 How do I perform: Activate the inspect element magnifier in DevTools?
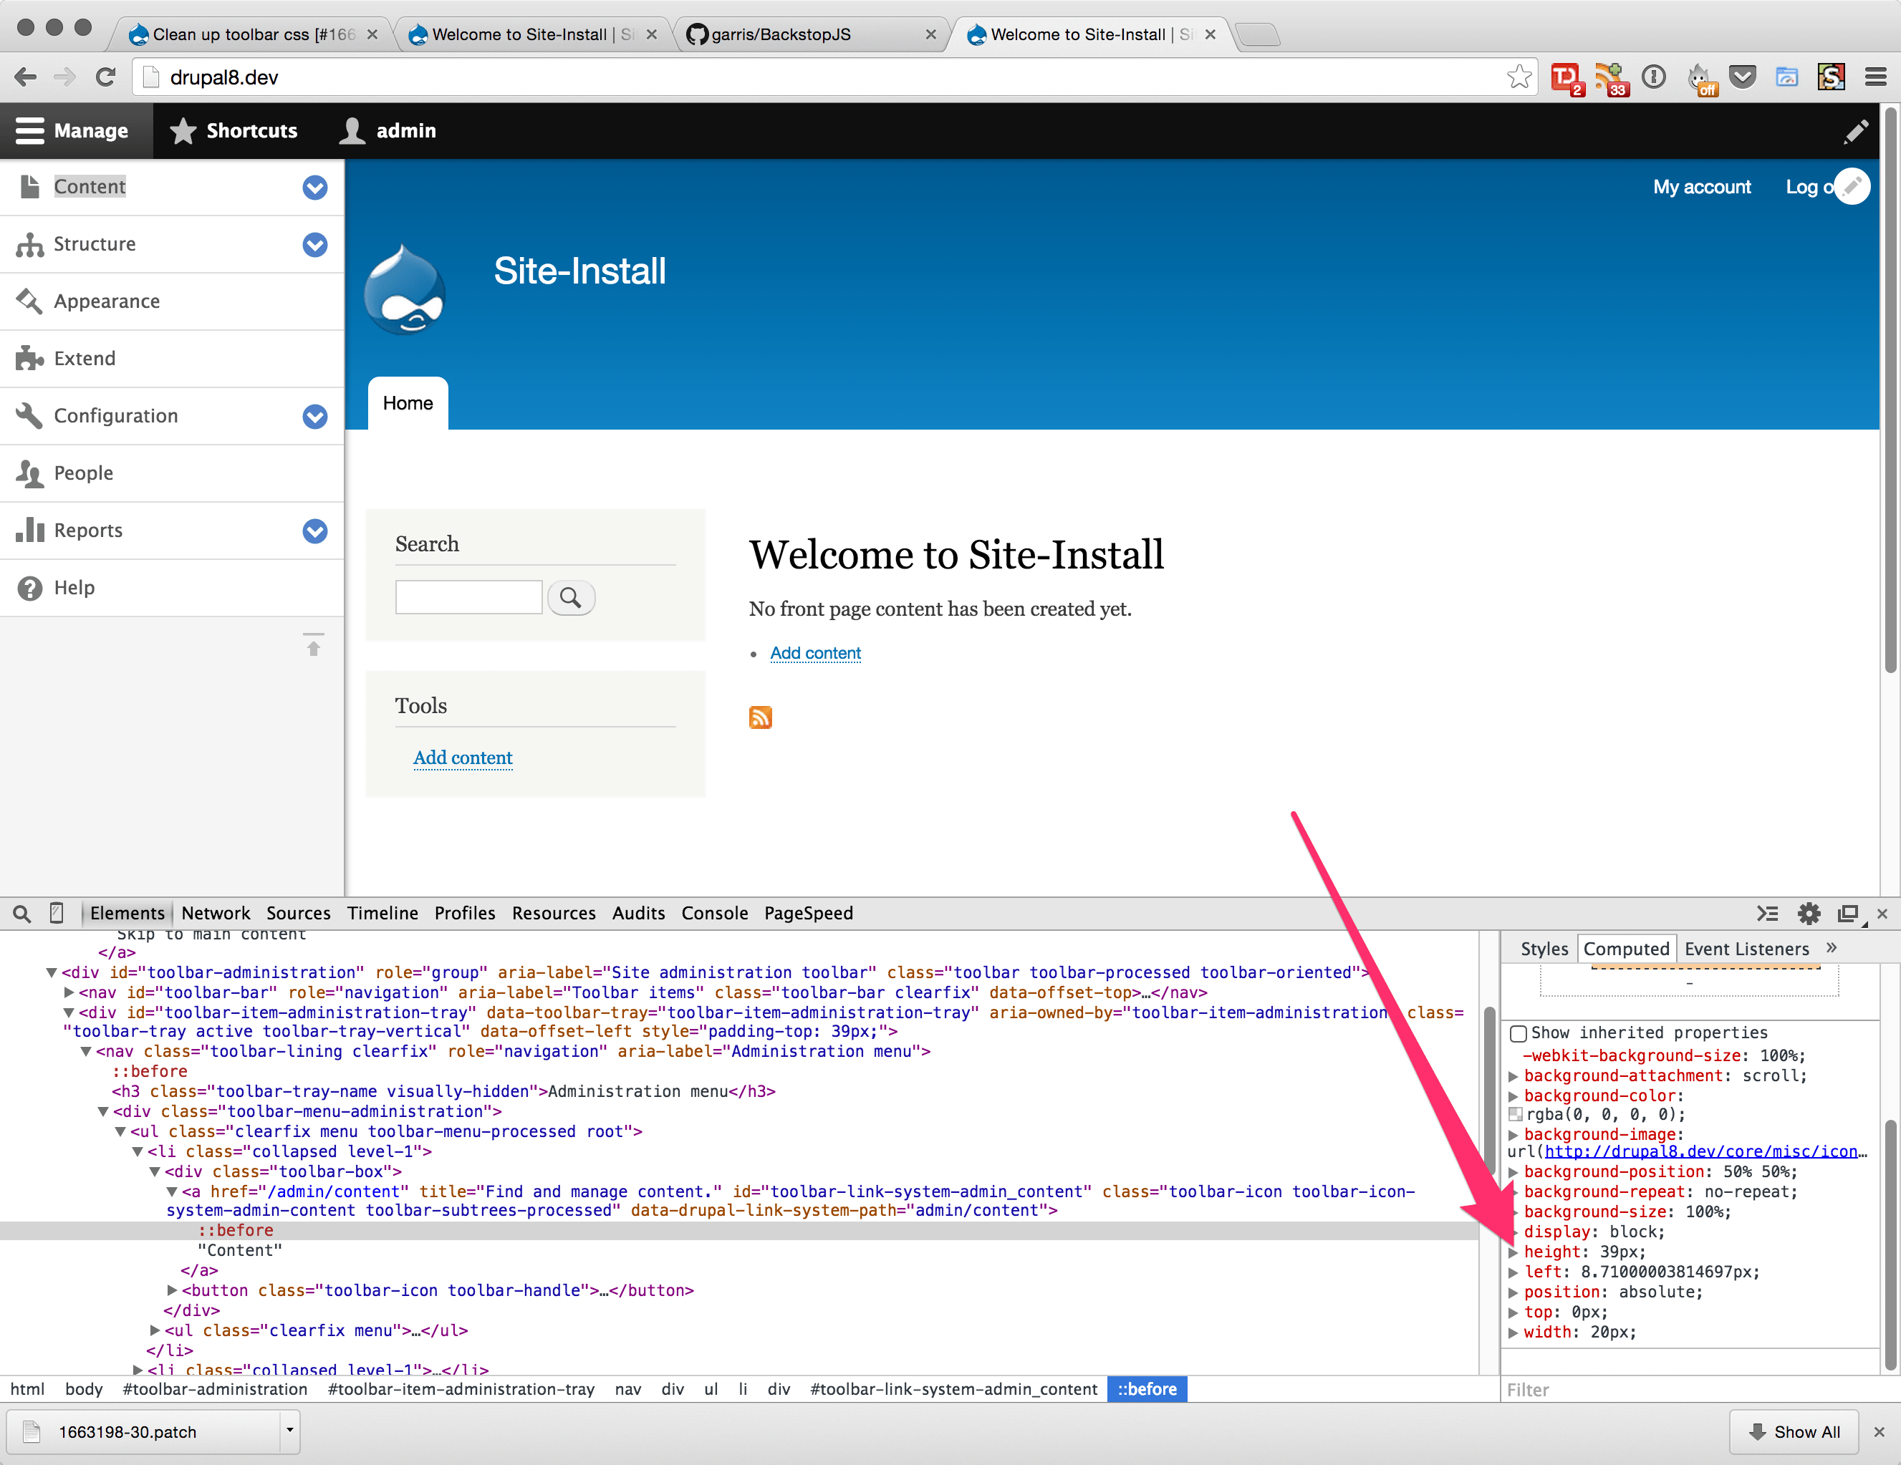[x=21, y=914]
